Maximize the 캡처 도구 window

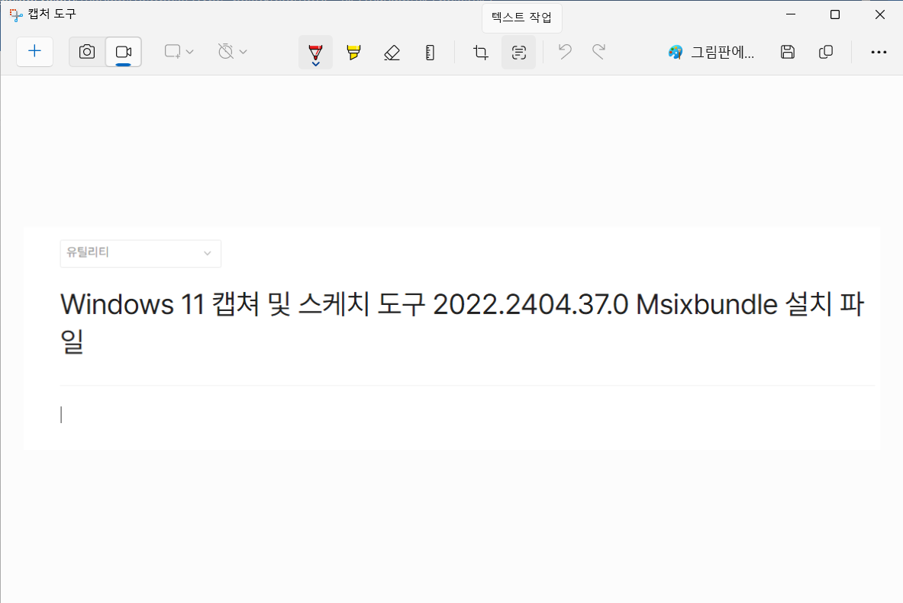[x=835, y=14]
